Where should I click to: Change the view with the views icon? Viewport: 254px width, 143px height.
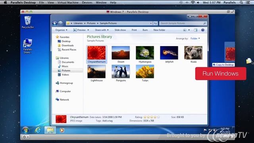(x=185, y=30)
